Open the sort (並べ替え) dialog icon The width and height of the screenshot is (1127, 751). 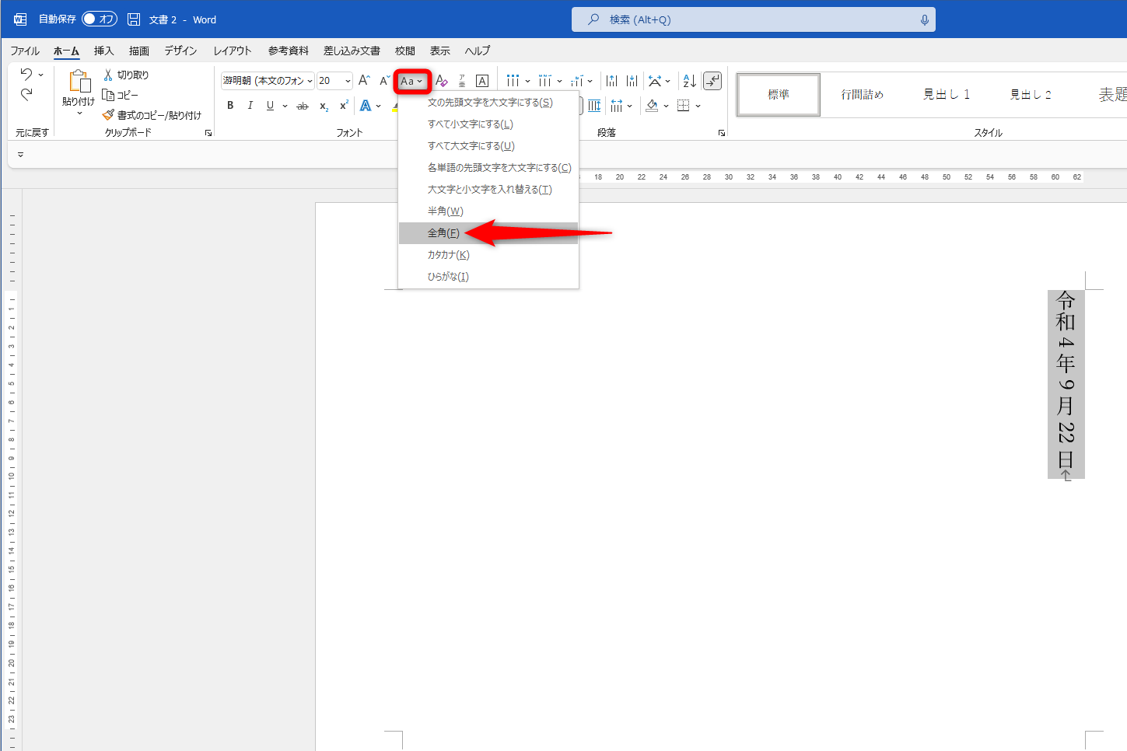click(688, 80)
